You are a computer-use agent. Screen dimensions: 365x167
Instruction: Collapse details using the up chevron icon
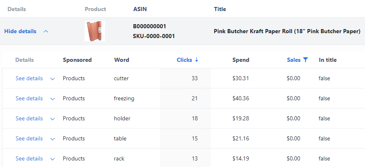(x=46, y=31)
